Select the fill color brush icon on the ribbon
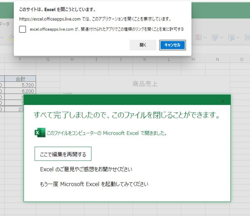Screen dimensions: 250x216 coord(11,37)
